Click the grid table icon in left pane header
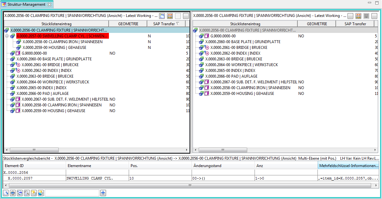This screenshot has height=199, width=382. tap(170, 16)
